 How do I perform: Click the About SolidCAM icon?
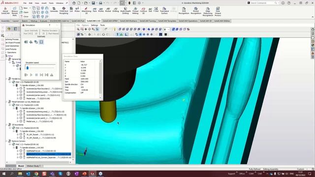click(5, 10)
